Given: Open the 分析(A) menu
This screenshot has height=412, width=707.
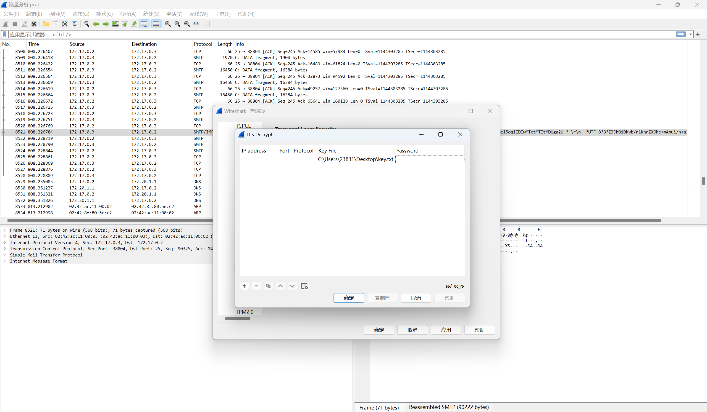Looking at the screenshot, I should [128, 14].
